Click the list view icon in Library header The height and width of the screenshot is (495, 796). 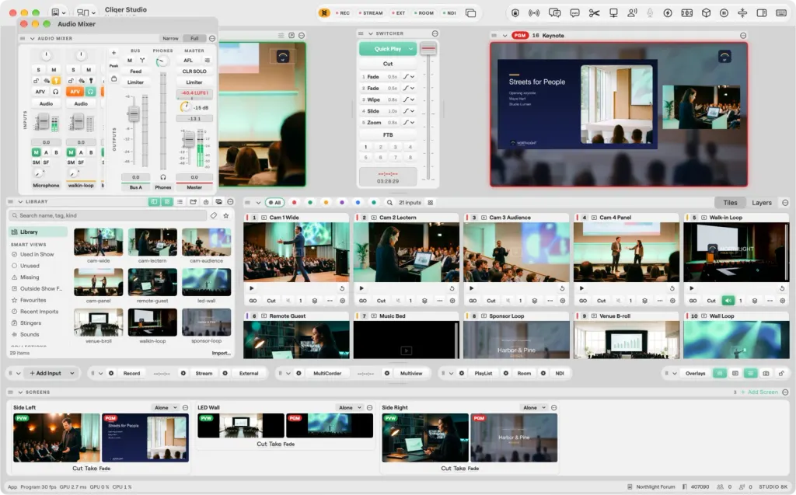pyautogui.click(x=180, y=202)
